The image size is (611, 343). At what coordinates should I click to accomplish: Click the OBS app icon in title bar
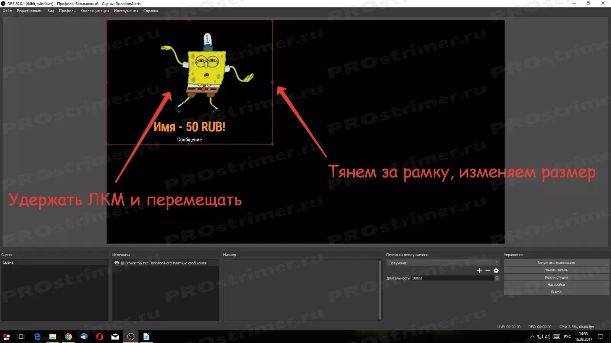[3, 3]
